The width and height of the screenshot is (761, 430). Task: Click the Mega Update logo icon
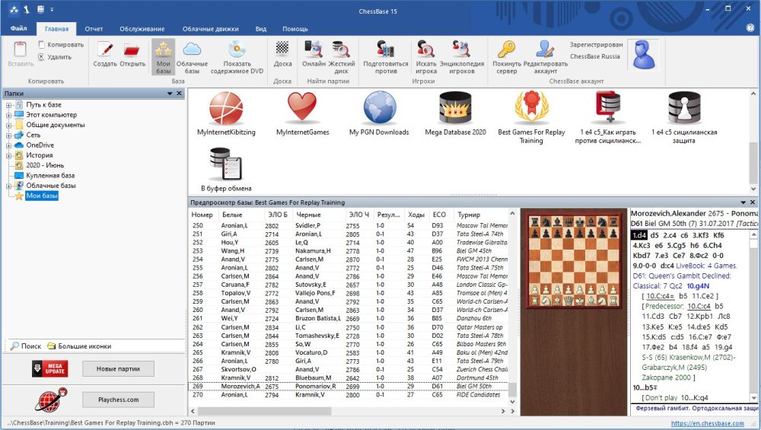pos(50,369)
